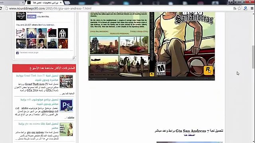Click the GTA IV post thumbnail
This screenshot has height=143, width=255.
[x=66, y=81]
